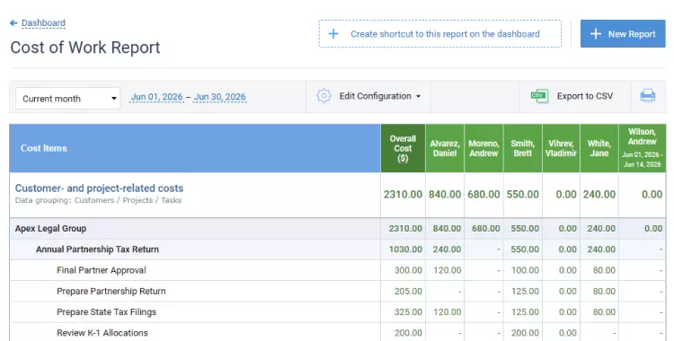The height and width of the screenshot is (341, 674).
Task: Select the Prepare Partnership Return task
Action: pyautogui.click(x=111, y=291)
